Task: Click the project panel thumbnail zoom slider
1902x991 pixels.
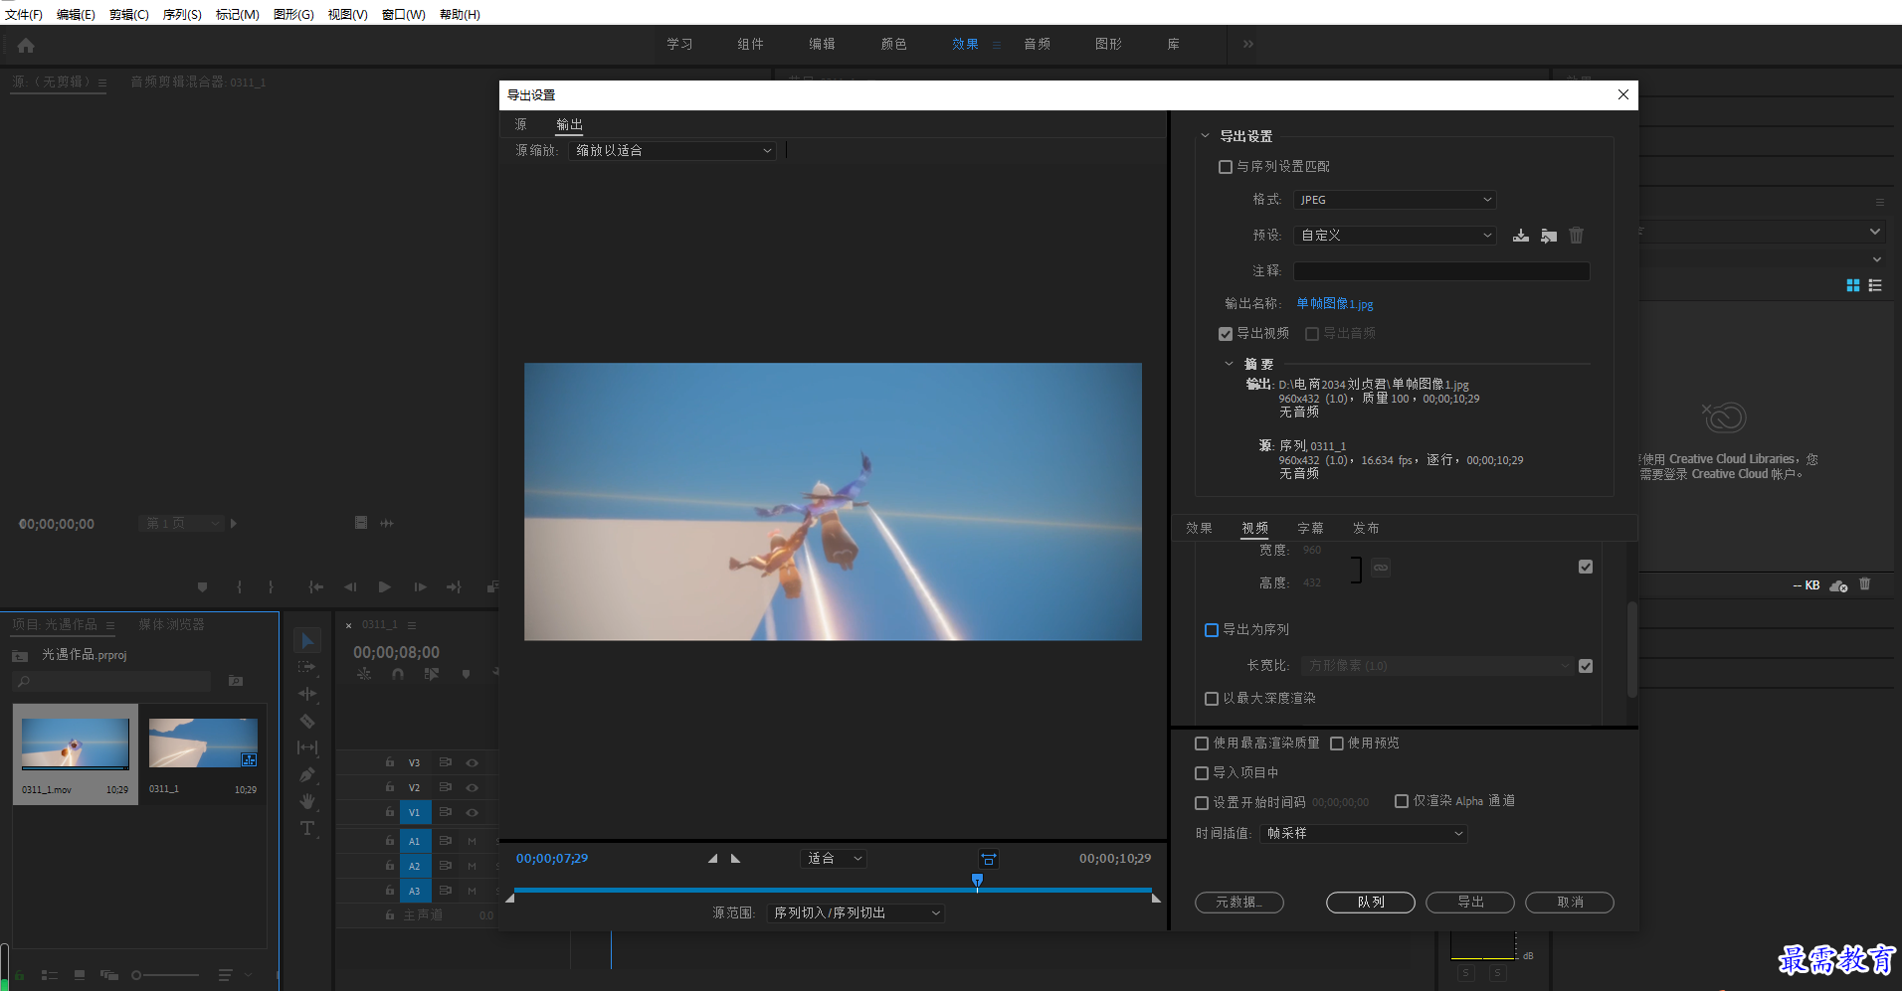Action: coord(164,975)
